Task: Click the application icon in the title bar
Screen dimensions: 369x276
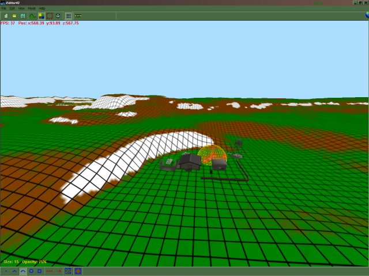Action: pyautogui.click(x=3, y=3)
